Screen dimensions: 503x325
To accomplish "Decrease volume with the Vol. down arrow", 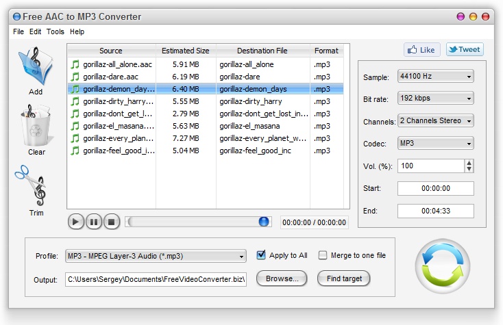I will point(469,169).
